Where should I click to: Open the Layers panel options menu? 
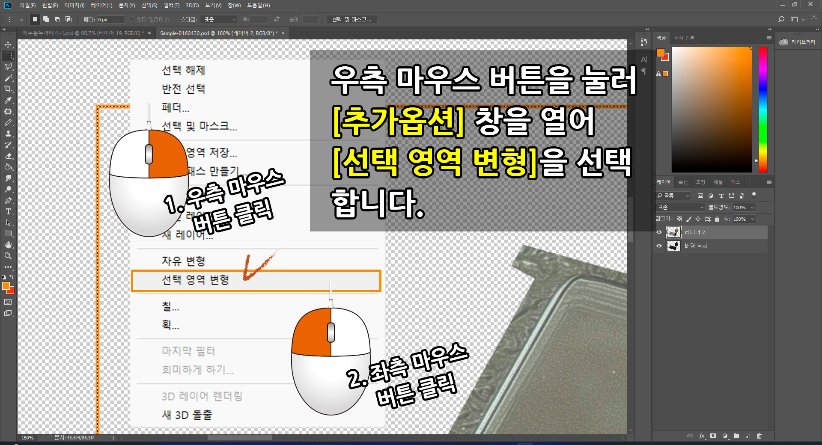769,182
